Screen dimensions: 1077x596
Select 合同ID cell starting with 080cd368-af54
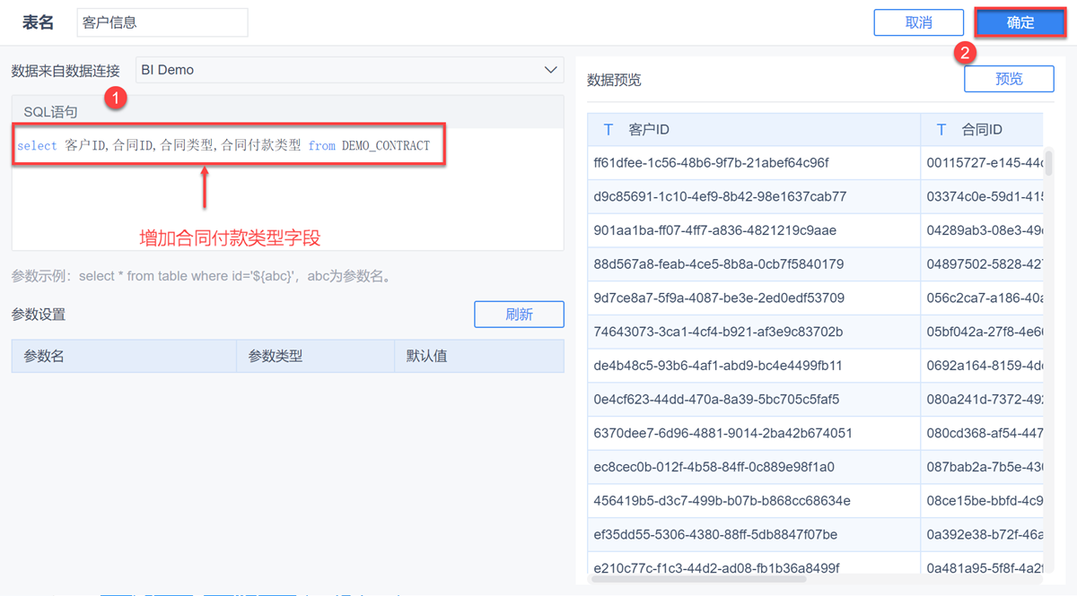pos(982,433)
